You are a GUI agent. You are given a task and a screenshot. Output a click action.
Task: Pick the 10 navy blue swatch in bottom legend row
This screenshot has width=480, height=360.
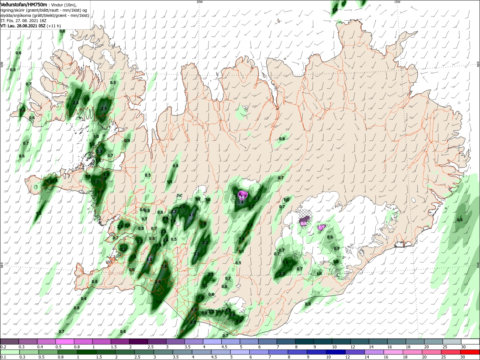pos(336,352)
